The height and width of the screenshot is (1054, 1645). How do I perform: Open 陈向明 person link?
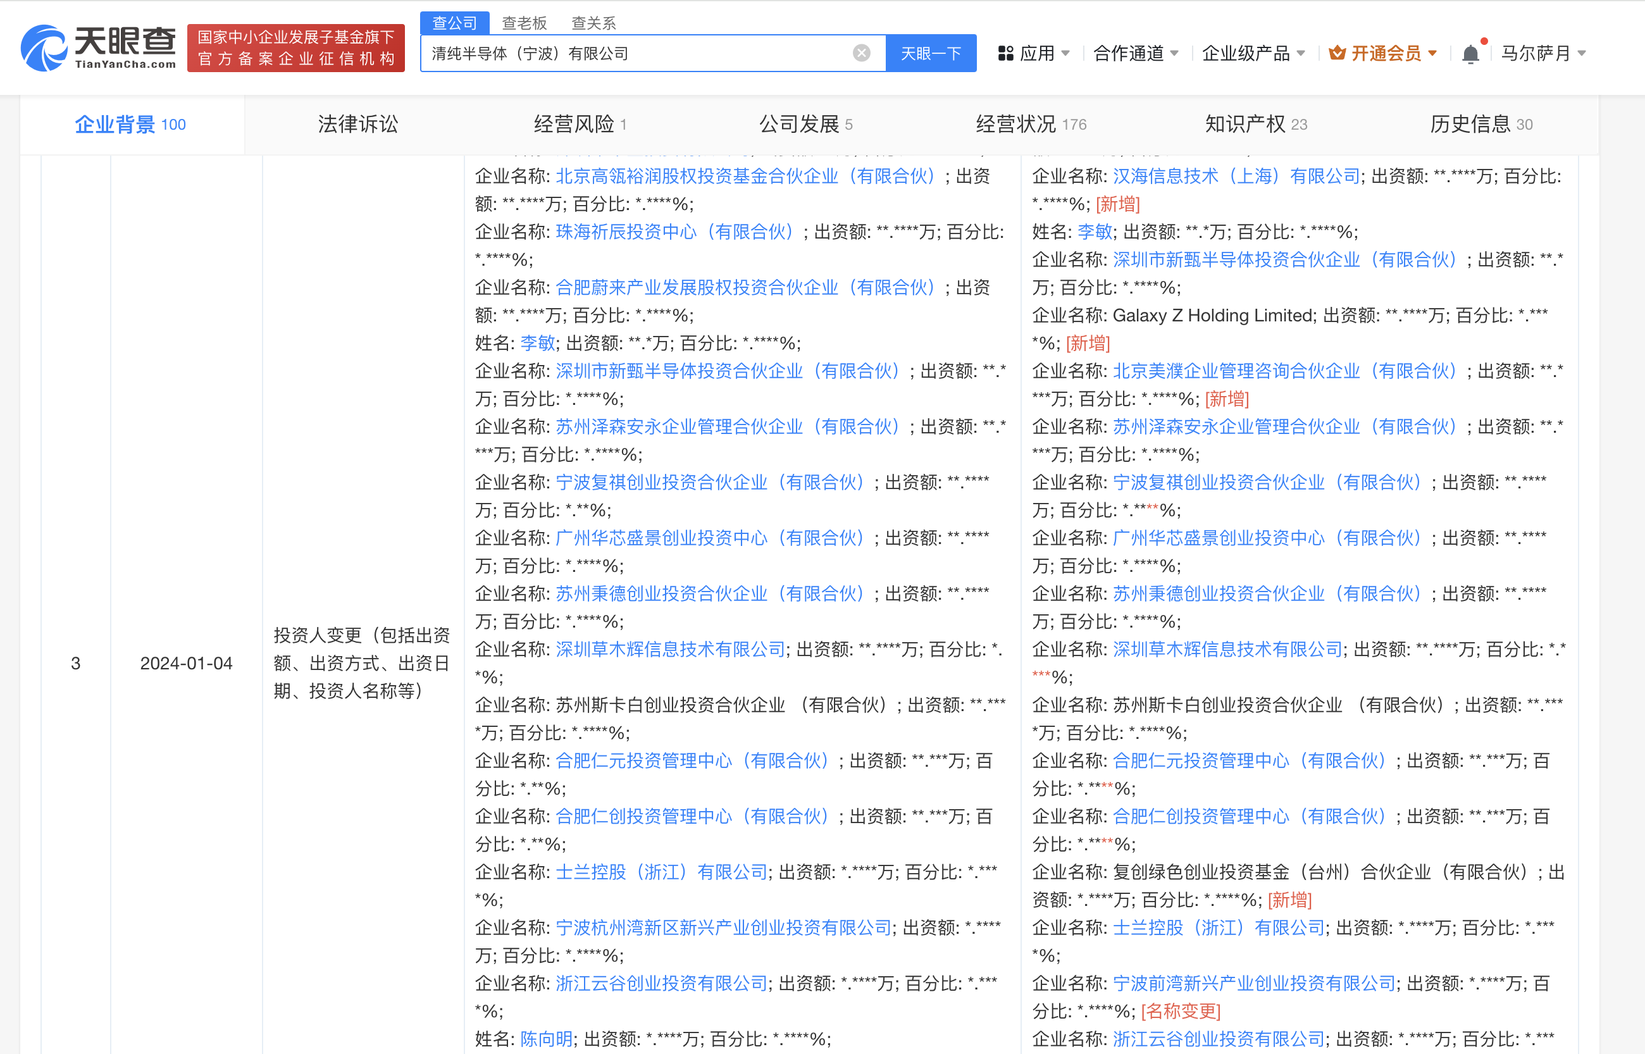click(546, 1039)
